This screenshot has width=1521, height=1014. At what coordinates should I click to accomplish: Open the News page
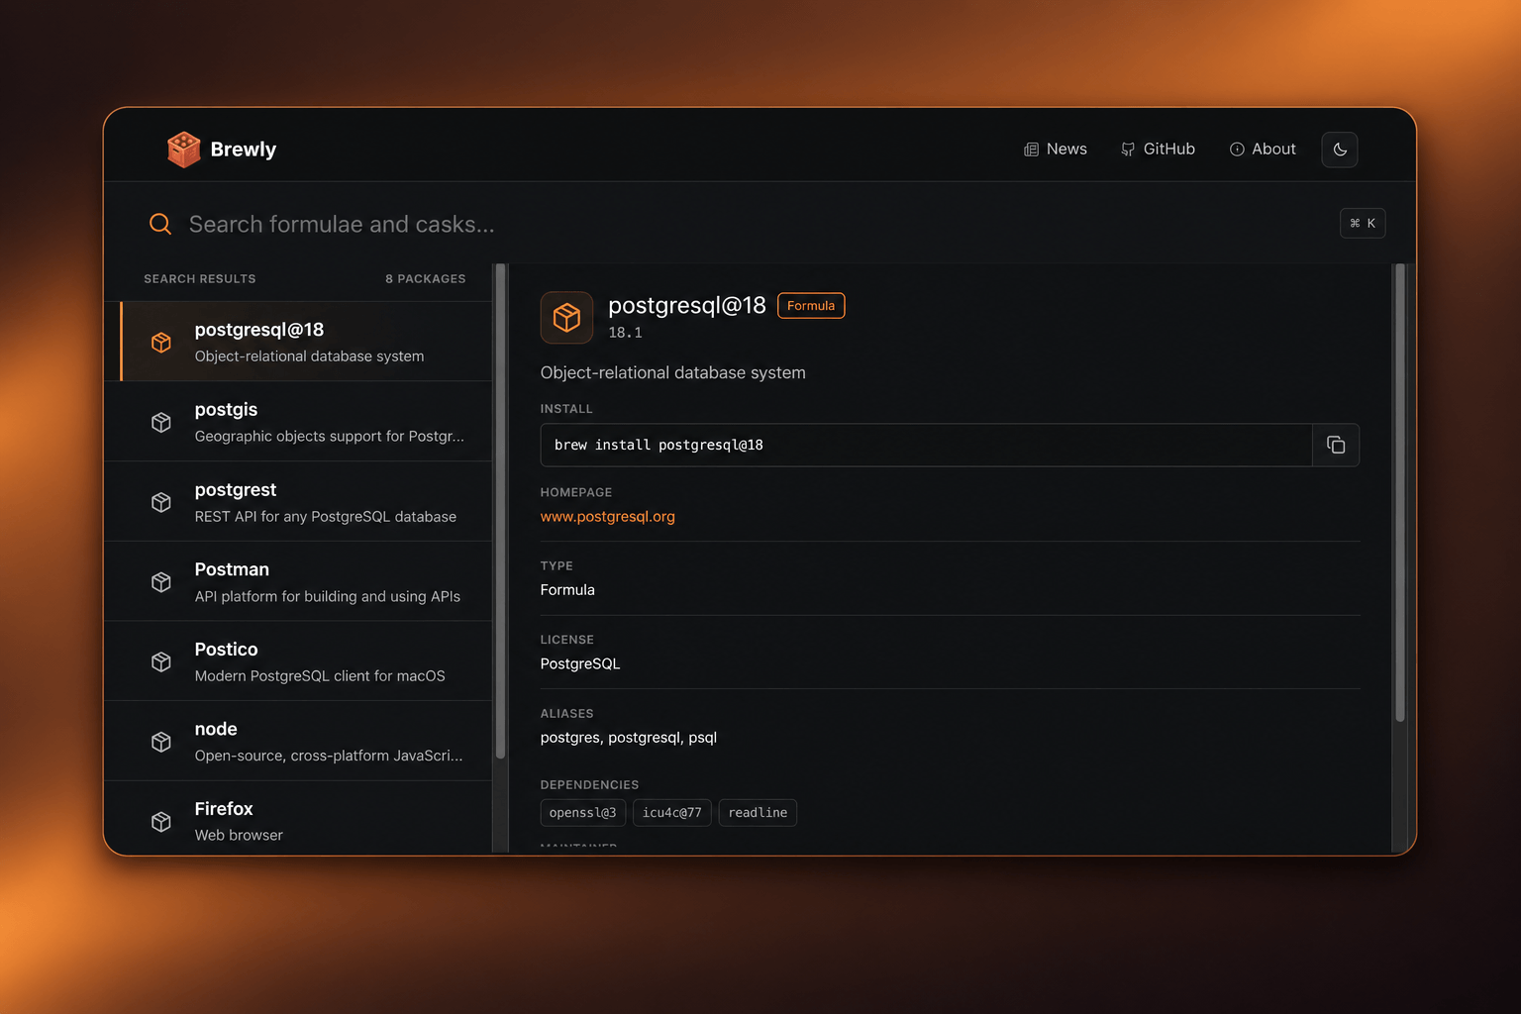click(1055, 149)
